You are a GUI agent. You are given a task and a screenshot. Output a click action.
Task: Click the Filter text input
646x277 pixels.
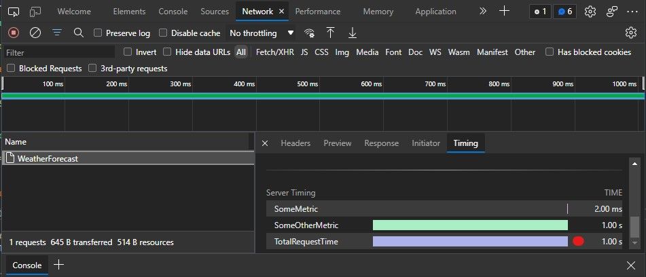pos(60,52)
